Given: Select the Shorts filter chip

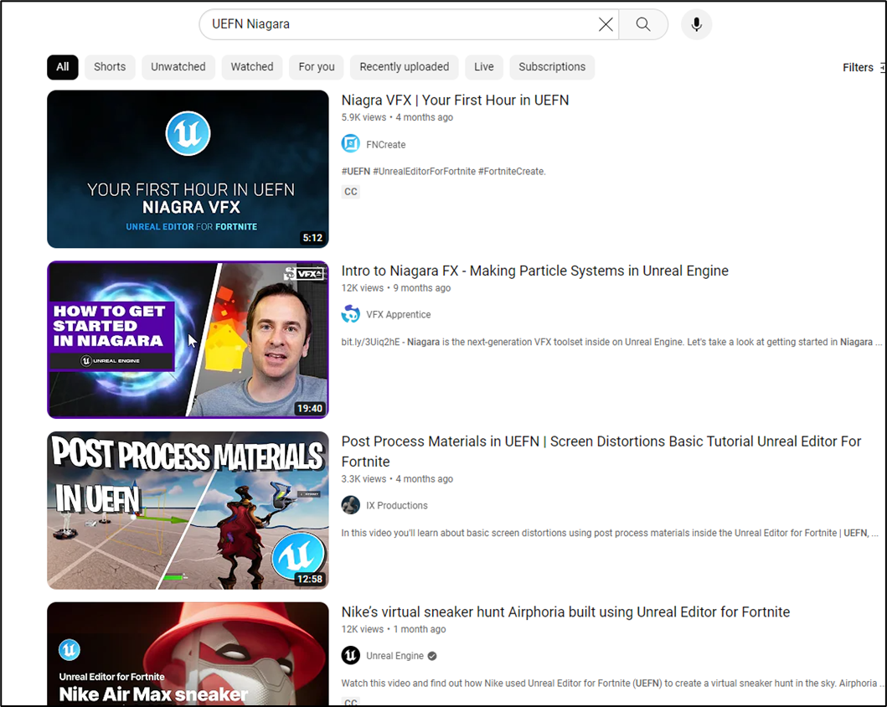Looking at the screenshot, I should [x=110, y=67].
